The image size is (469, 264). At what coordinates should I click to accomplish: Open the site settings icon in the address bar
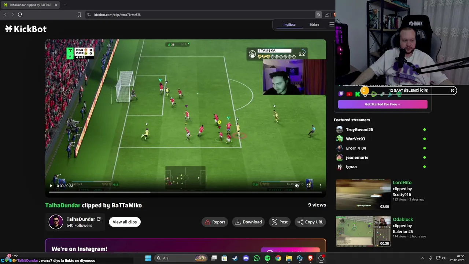89,15
